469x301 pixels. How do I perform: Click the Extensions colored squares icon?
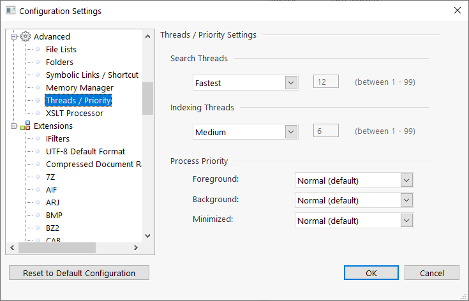tap(26, 126)
